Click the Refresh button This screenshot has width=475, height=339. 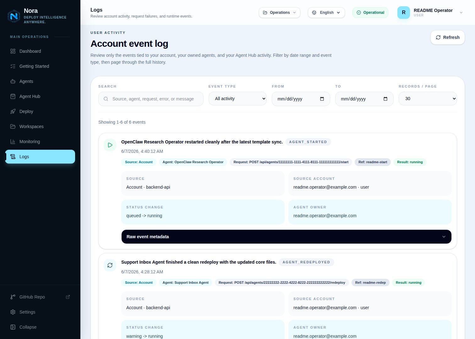click(448, 37)
